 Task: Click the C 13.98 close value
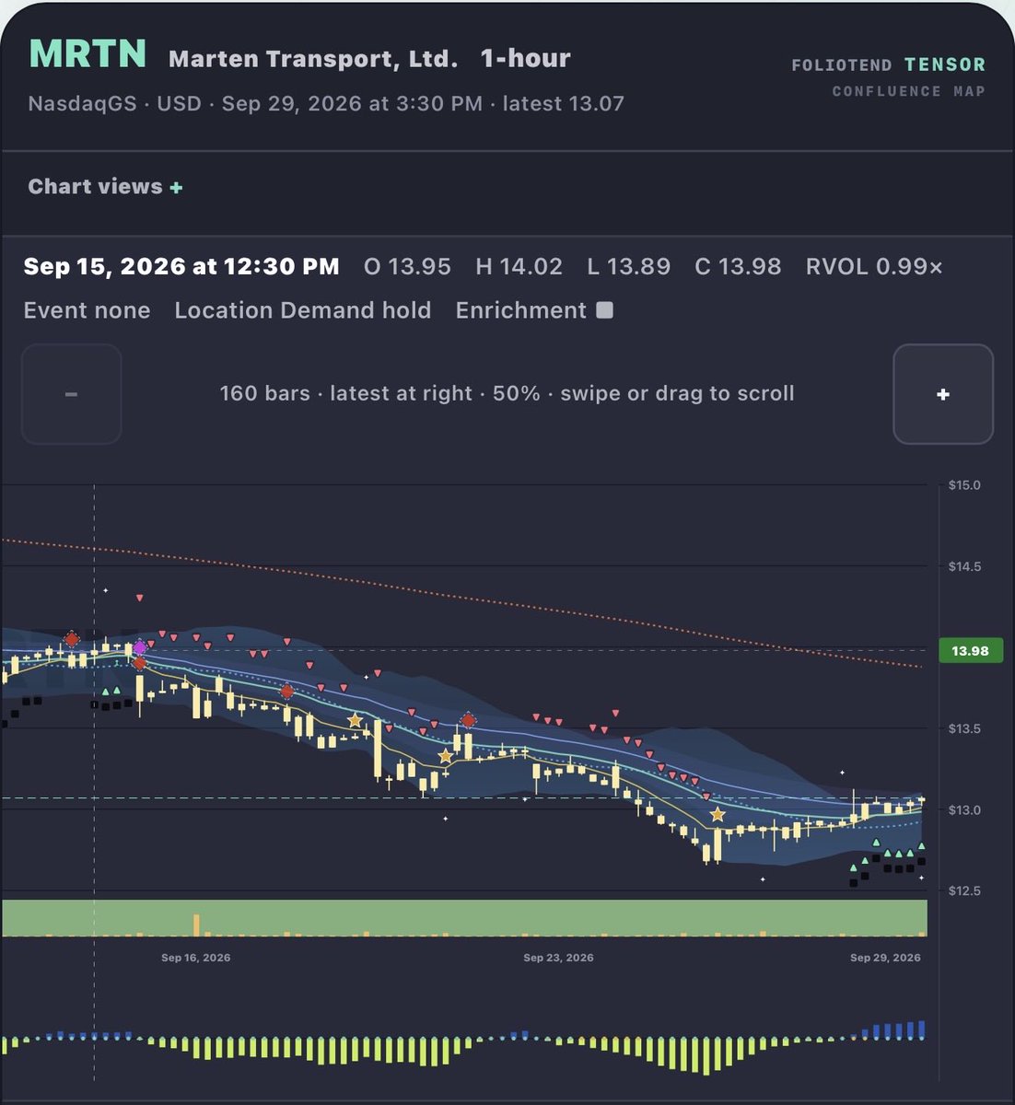(738, 267)
